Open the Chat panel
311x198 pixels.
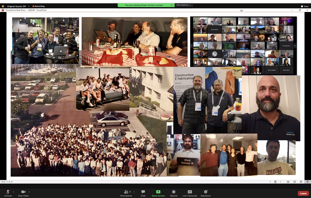(x=143, y=193)
